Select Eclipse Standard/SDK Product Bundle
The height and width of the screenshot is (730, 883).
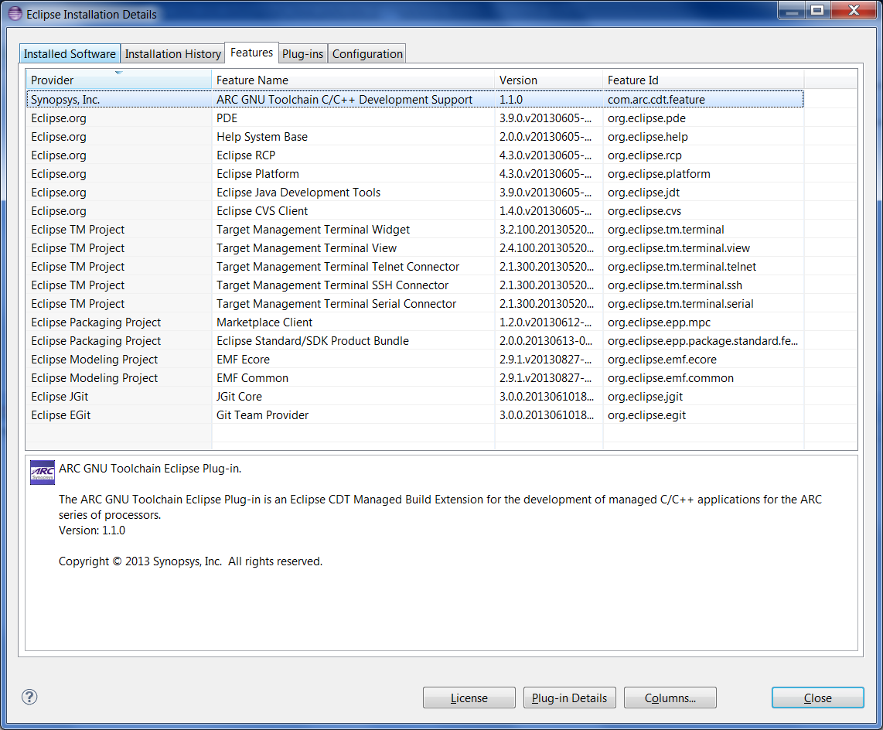pos(312,341)
